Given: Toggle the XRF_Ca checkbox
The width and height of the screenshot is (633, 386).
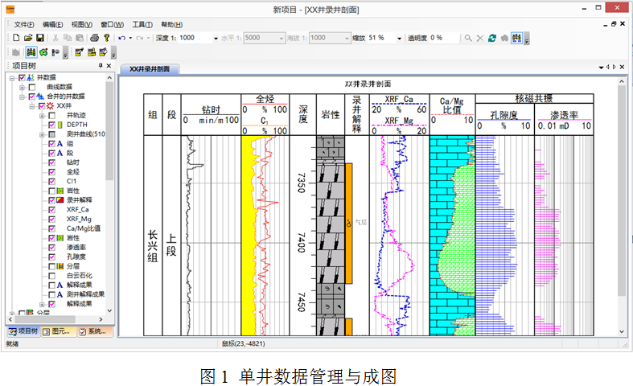Looking at the screenshot, I should [51, 210].
